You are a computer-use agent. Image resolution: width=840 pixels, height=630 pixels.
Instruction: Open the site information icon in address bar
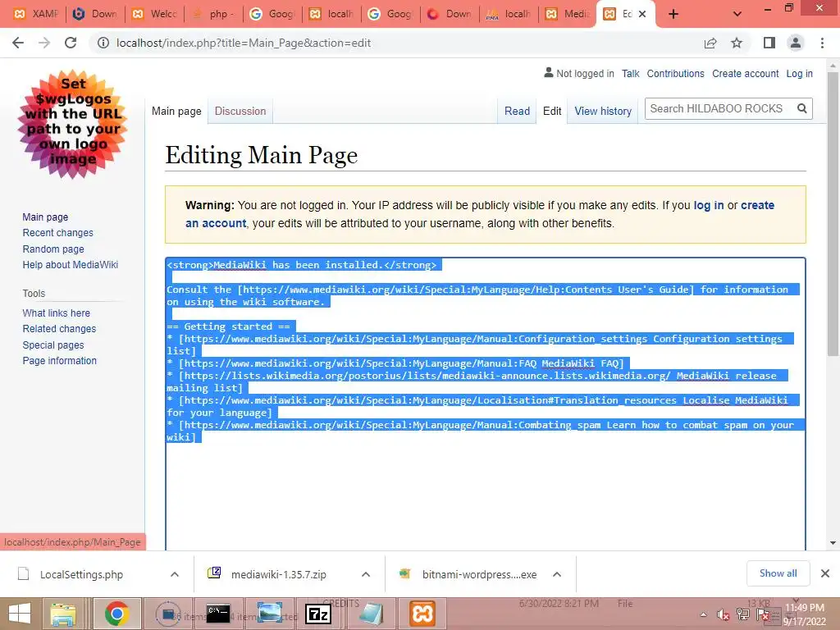click(103, 43)
